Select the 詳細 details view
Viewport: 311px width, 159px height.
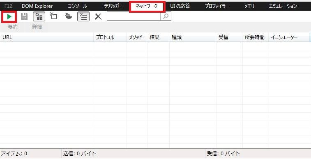click(x=37, y=27)
